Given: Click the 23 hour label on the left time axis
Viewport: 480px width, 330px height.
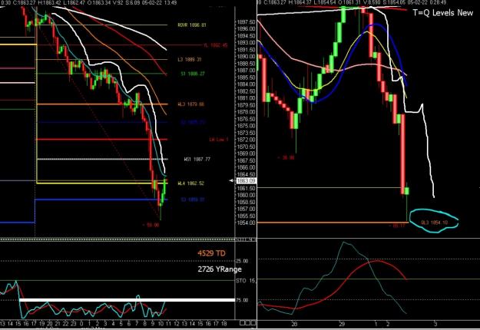Looking at the screenshot, I should click(x=73, y=324).
